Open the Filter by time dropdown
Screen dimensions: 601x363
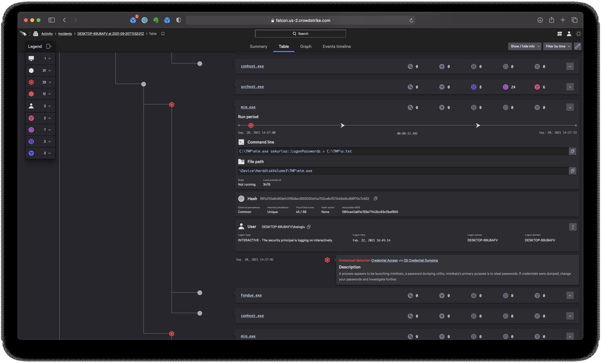click(556, 46)
